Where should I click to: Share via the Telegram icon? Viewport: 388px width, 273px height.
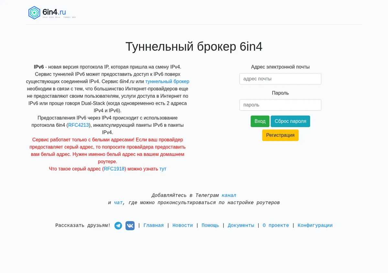[x=118, y=225]
